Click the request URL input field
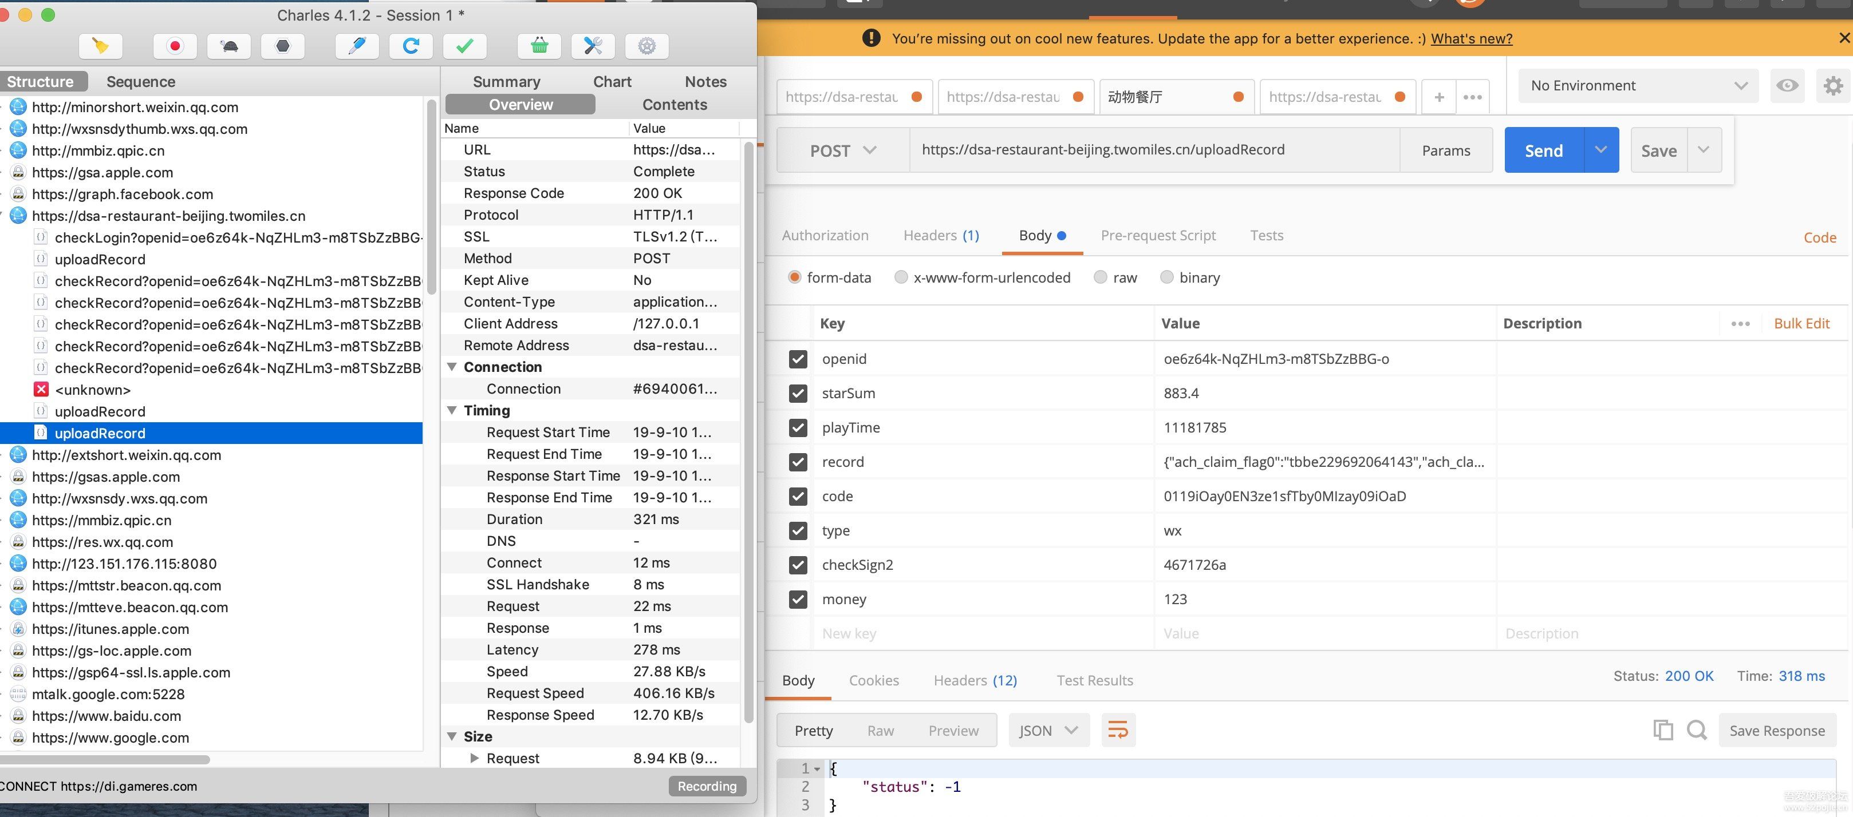 [x=1154, y=150]
